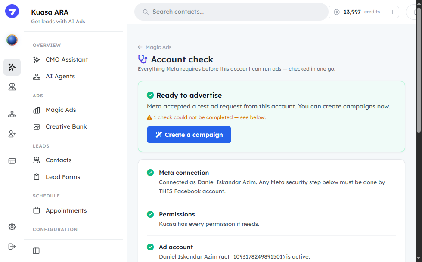Open the billing card icon in rail

[x=12, y=161]
